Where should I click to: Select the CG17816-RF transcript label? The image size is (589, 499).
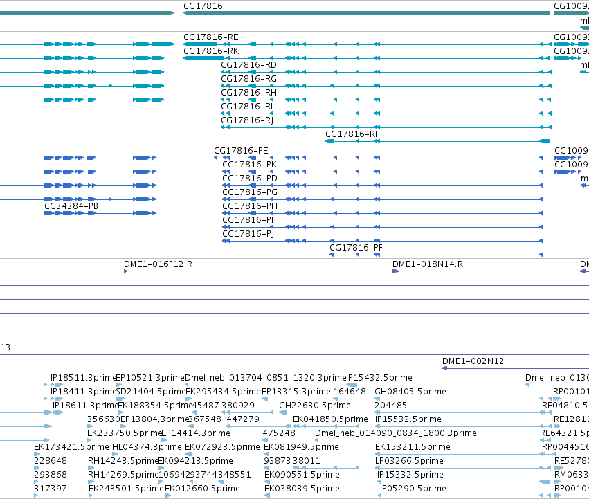pyautogui.click(x=352, y=134)
